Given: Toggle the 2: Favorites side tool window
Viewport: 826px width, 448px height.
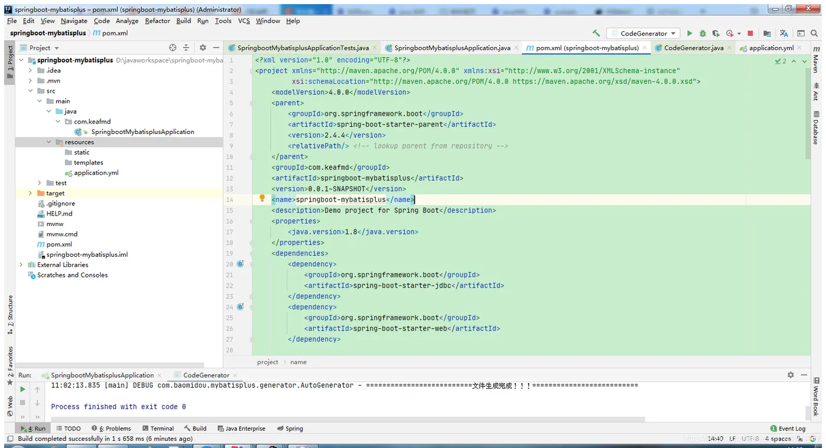Looking at the screenshot, I should pos(10,366).
